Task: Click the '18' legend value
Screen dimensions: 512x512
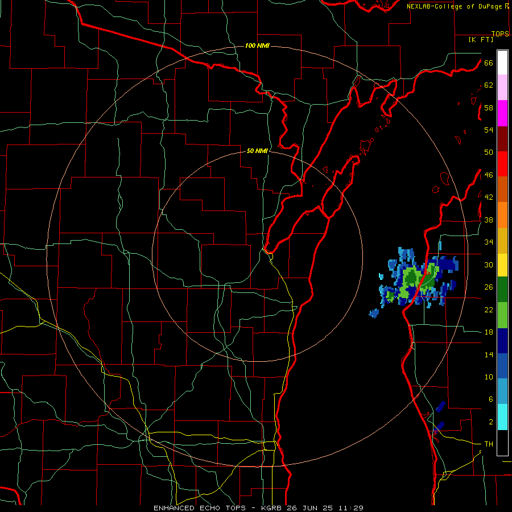Action: click(x=489, y=332)
